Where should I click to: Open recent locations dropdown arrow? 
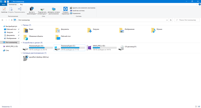[x=9, y=20]
